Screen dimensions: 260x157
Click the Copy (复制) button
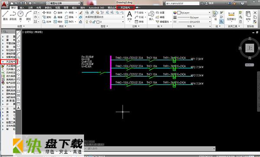(x=47, y=17)
